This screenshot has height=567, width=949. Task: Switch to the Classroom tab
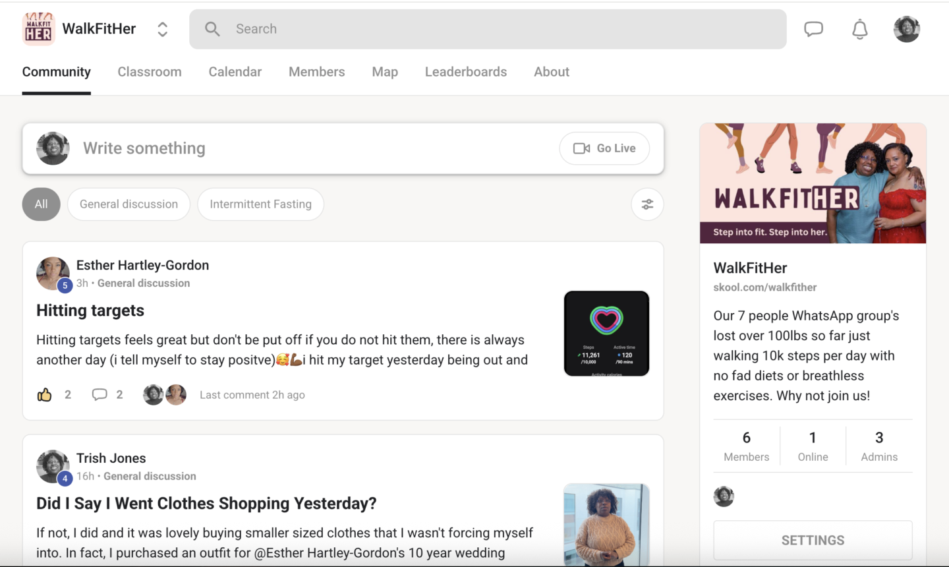coord(150,72)
